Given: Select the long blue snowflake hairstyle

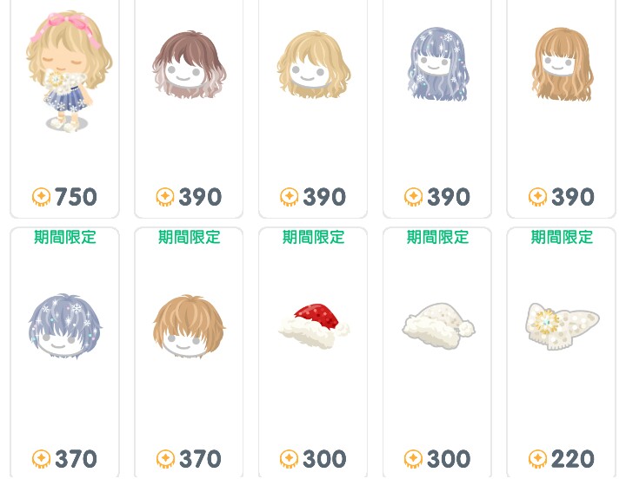Looking at the screenshot, I should click(437, 65).
